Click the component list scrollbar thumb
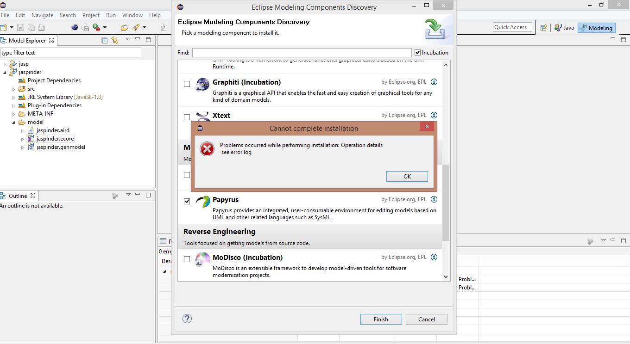The width and height of the screenshot is (630, 344). tap(446, 203)
